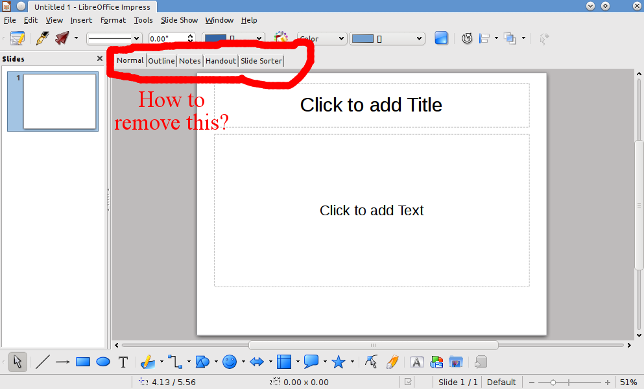The image size is (644, 389).
Task: Increase line width with the stepper arrow
Action: tap(190, 36)
